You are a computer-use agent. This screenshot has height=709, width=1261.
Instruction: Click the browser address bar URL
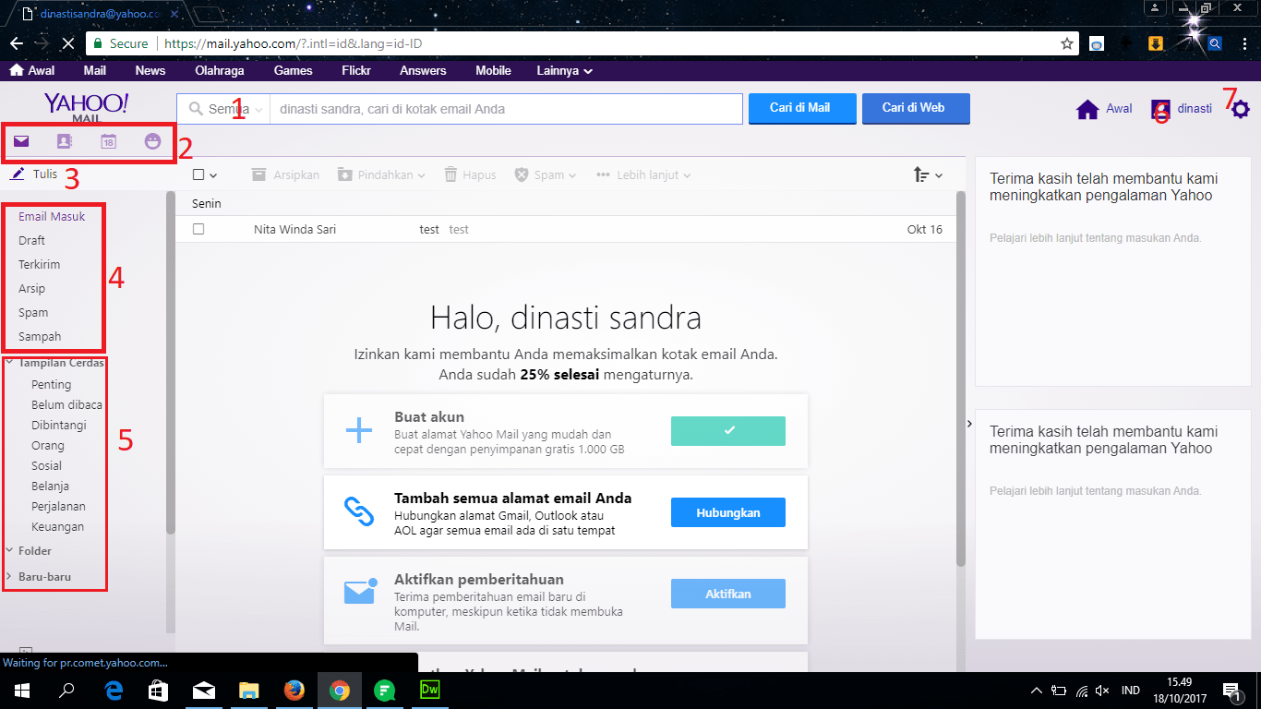294,43
